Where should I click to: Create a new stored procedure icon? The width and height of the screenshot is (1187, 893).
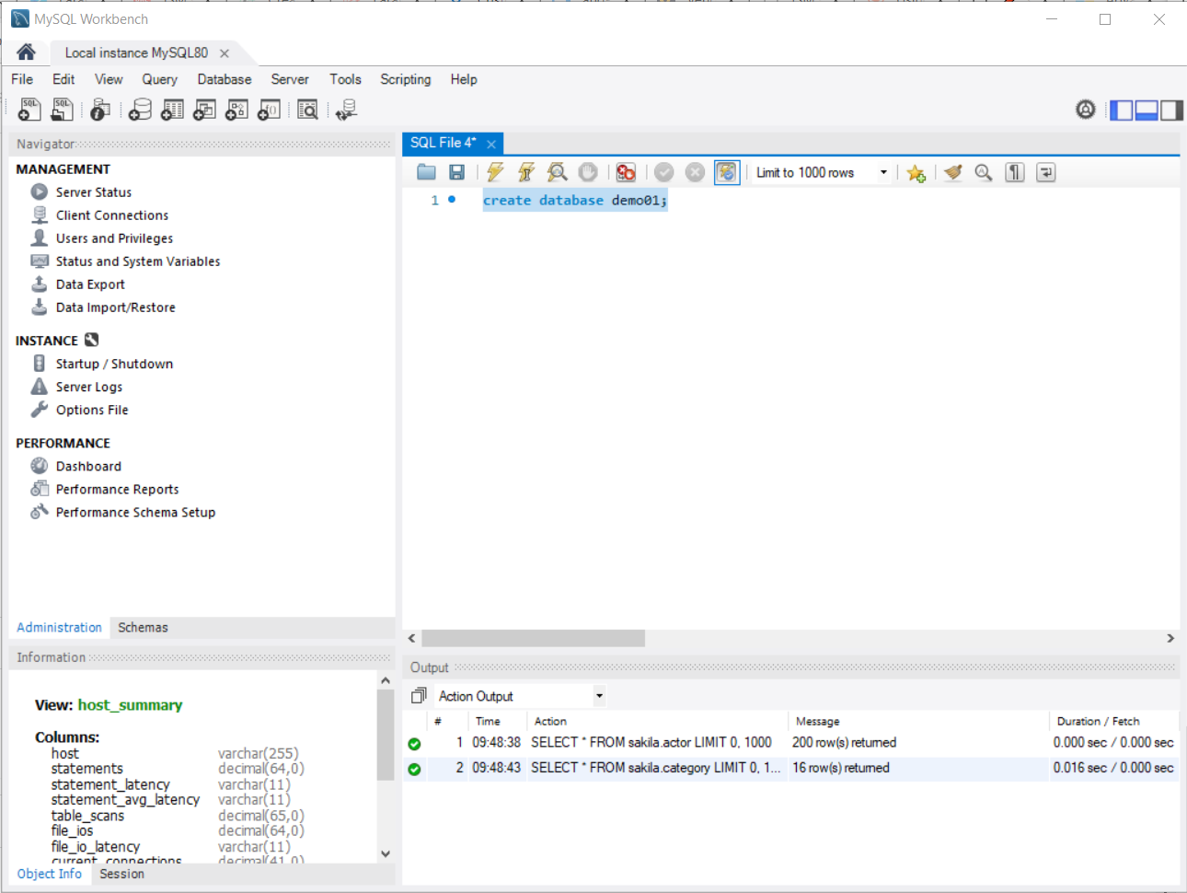pyautogui.click(x=236, y=110)
